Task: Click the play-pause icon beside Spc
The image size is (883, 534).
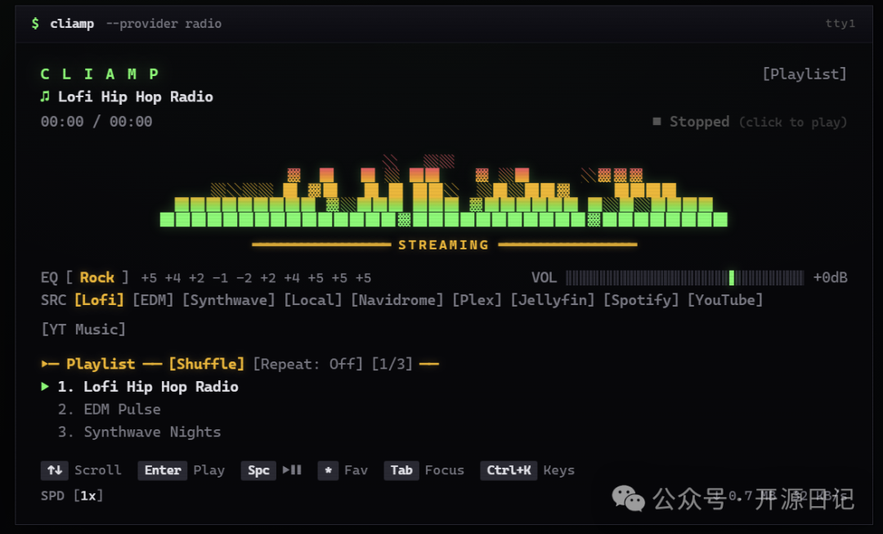Action: 292,469
